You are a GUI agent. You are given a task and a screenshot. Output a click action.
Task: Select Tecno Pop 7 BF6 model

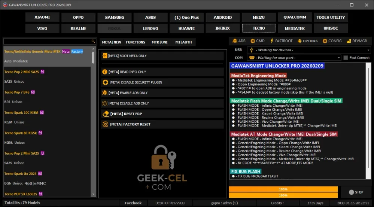pos(47,97)
